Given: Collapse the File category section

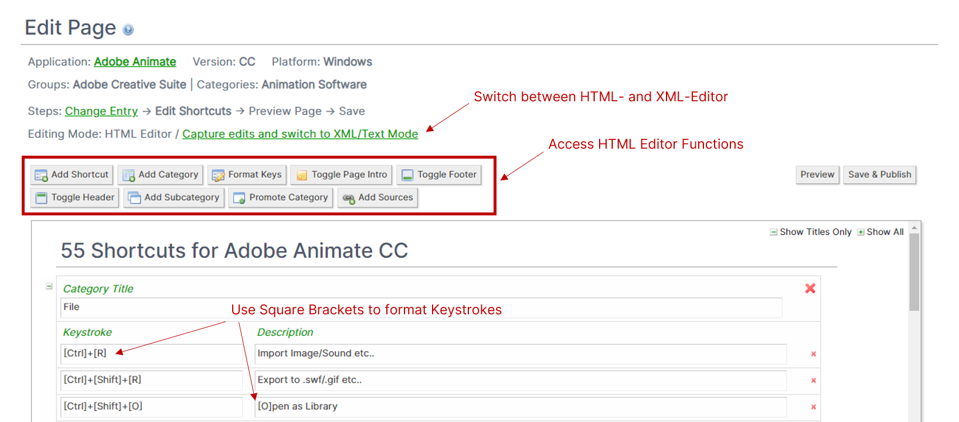Looking at the screenshot, I should [x=49, y=286].
